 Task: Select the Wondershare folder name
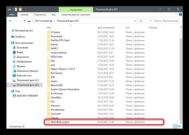click(57, 110)
